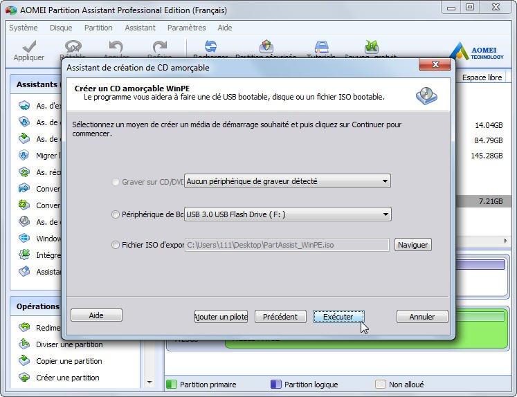Select the Fichier ISO d'export radio button
This screenshot has height=397, width=517.
[116, 245]
